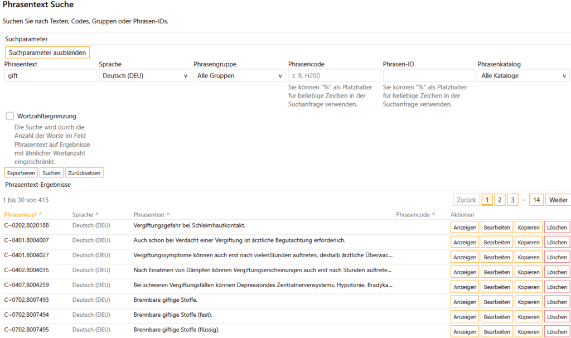Click Kopieren for C~0702.B007493
The height and width of the screenshot is (338, 571).
point(529,302)
